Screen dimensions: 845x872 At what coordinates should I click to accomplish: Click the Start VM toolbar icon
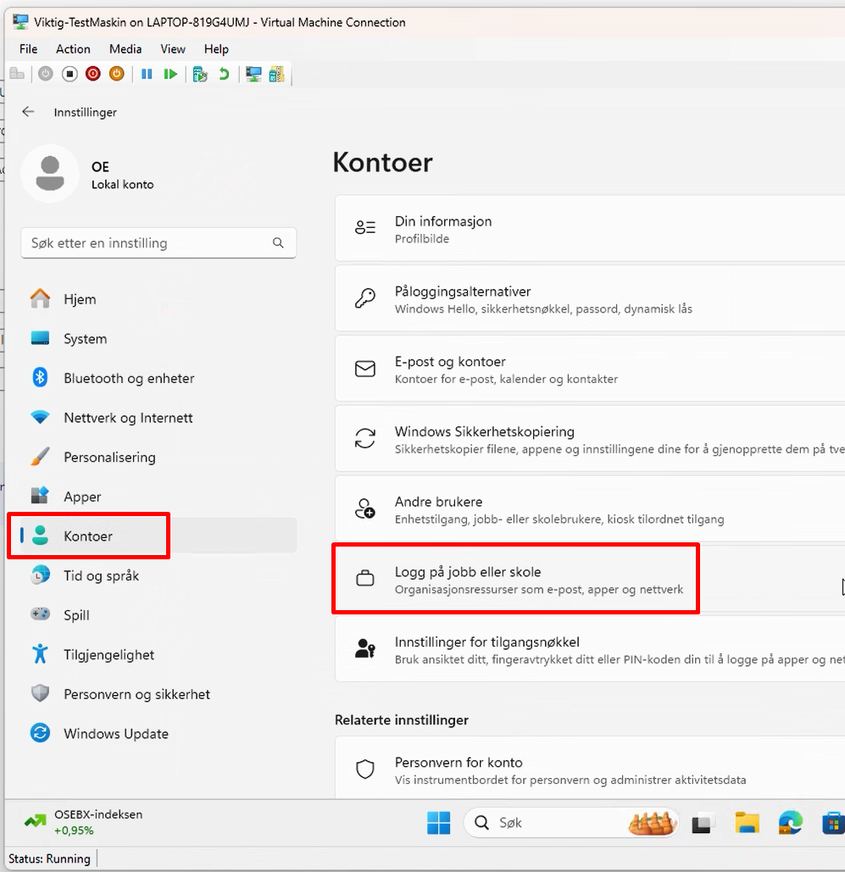tap(46, 74)
